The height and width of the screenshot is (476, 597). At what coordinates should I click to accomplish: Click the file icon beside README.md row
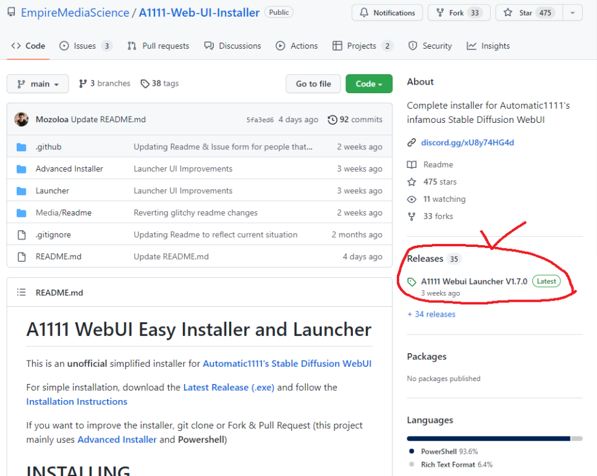pyautogui.click(x=22, y=257)
